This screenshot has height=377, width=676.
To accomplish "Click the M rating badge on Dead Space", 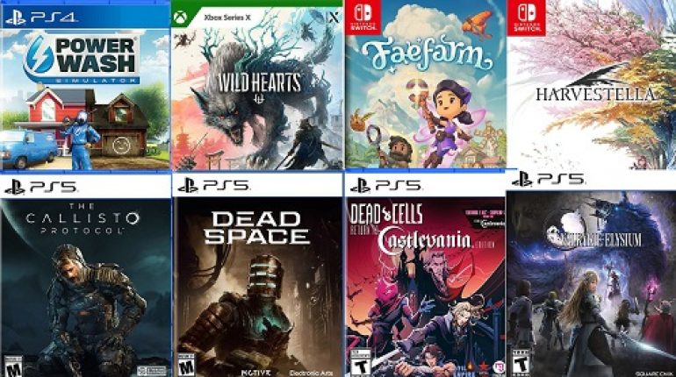I will pos(186,365).
